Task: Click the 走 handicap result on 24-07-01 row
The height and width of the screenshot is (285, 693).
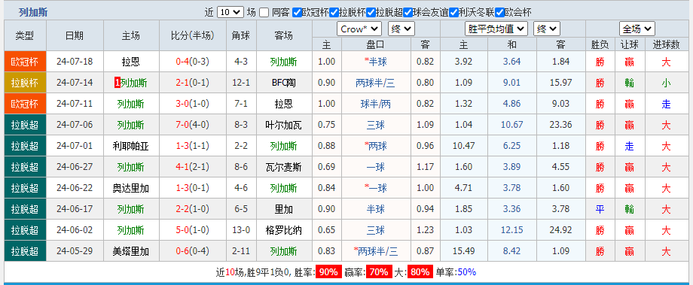Action: pos(630,146)
